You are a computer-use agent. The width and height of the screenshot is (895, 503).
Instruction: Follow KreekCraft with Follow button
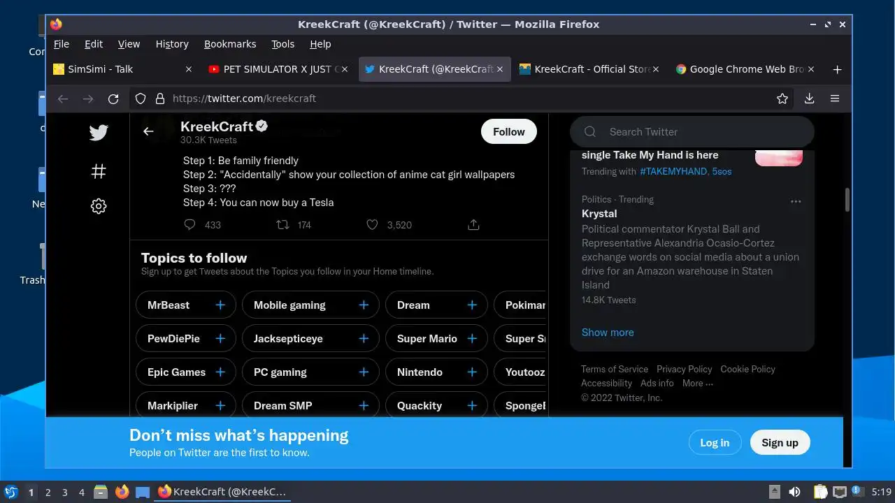509,131
